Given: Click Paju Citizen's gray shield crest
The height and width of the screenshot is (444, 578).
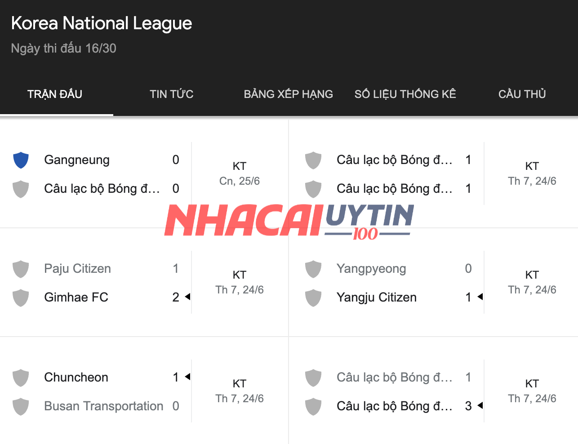Looking at the screenshot, I should (x=21, y=269).
